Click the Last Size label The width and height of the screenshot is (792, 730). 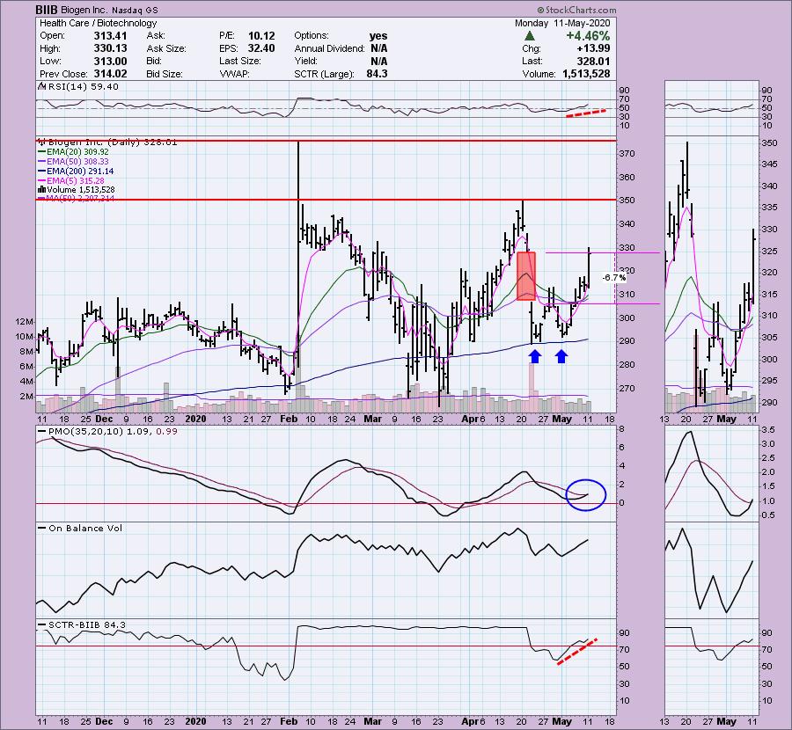(240, 61)
